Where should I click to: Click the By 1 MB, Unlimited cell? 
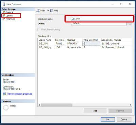[x=116, y=43]
